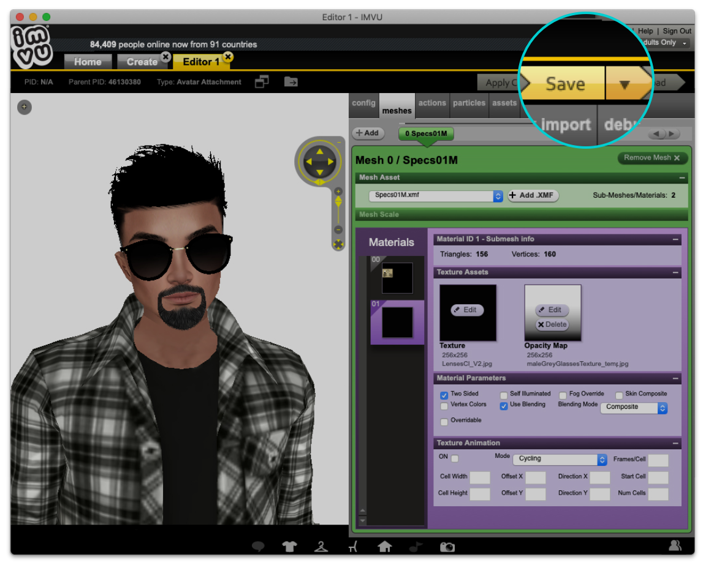Click the people icon in bottom bar
The width and height of the screenshot is (703, 565).
(x=675, y=545)
